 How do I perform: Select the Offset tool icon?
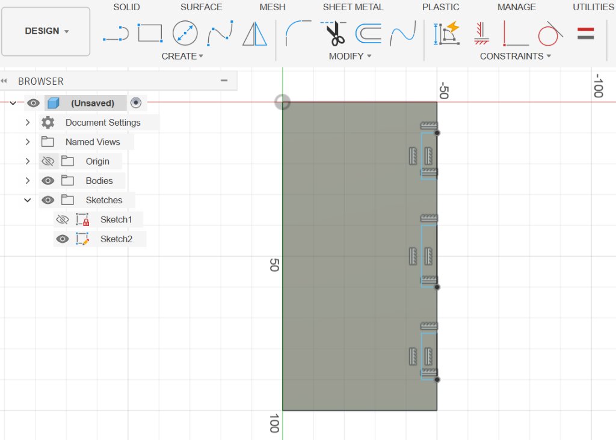(x=369, y=34)
